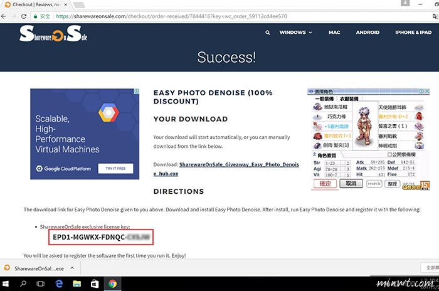
Task: Open a new browser tab
Action: pos(79,5)
